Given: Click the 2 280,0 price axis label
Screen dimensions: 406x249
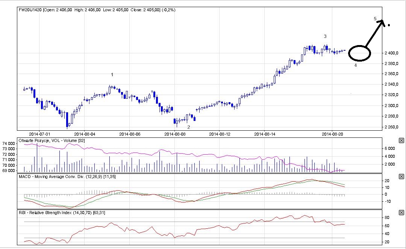Looking at the screenshot, I should pyautogui.click(x=391, y=116).
